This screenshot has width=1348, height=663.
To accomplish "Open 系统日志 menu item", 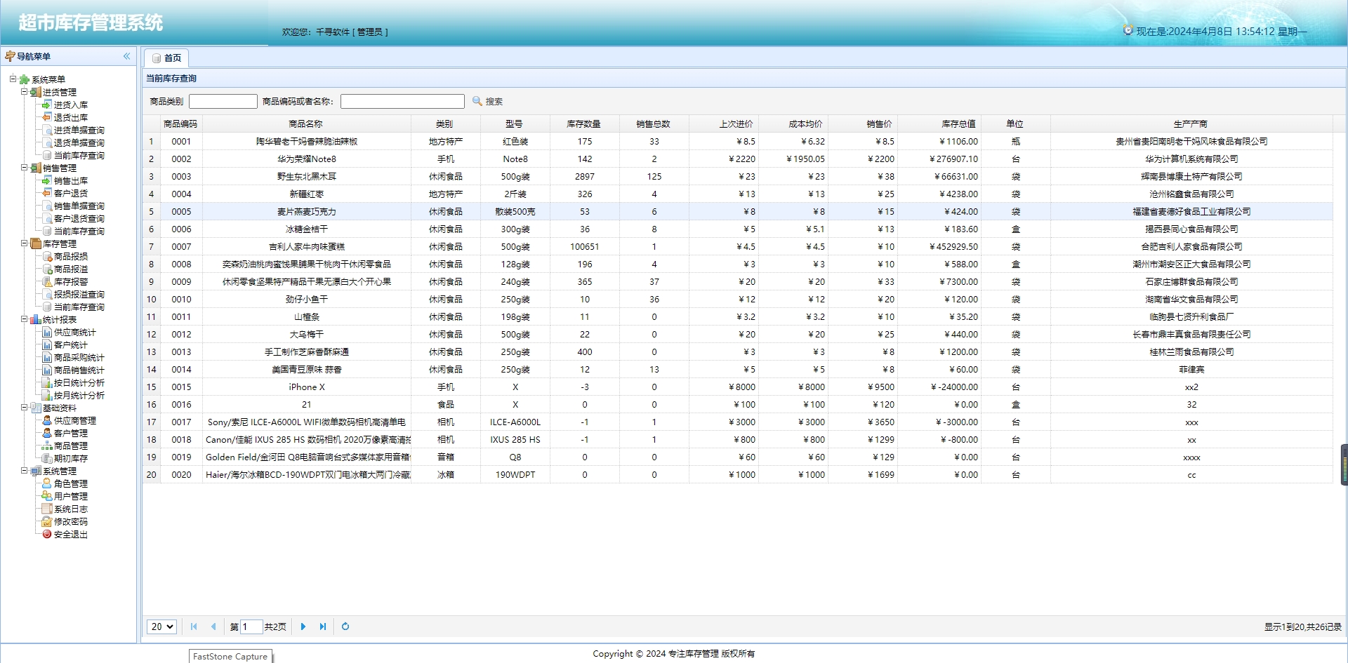I will point(70,509).
